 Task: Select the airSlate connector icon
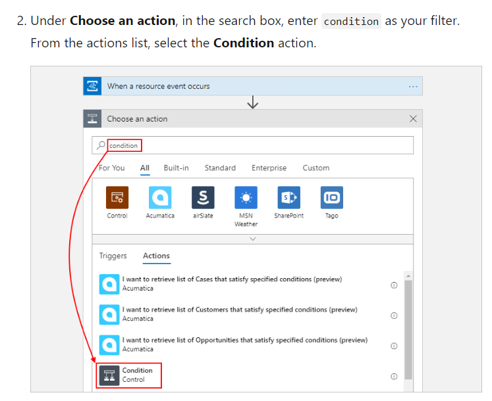pos(203,198)
